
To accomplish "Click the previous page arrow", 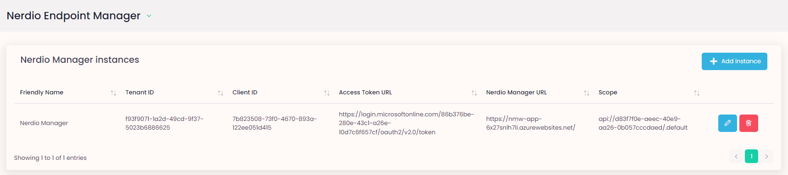I will point(736,156).
